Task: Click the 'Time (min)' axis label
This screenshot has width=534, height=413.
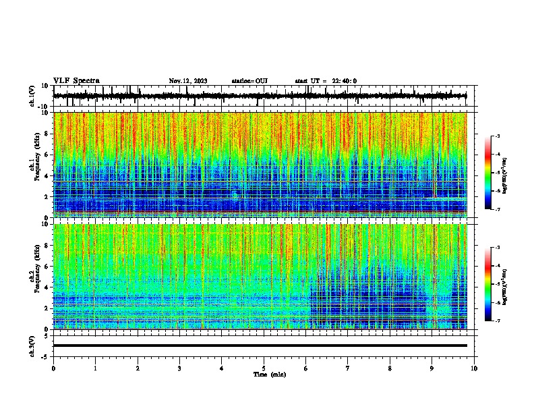Action: coord(270,375)
